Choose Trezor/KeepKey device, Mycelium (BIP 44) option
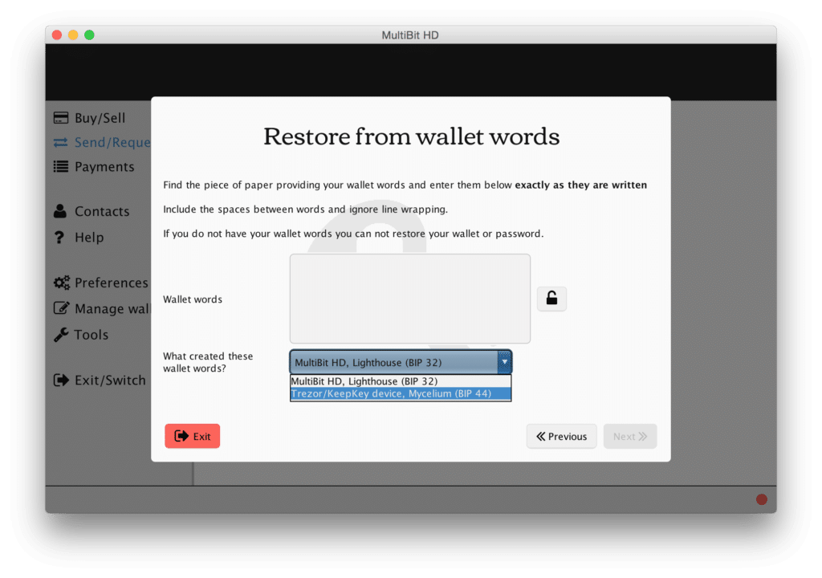Viewport: 822px width, 578px height. point(401,393)
